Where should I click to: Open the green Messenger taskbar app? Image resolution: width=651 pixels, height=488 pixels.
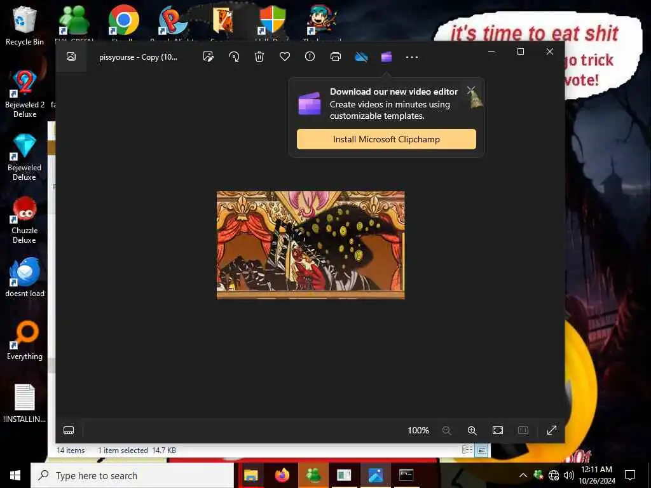[313, 475]
